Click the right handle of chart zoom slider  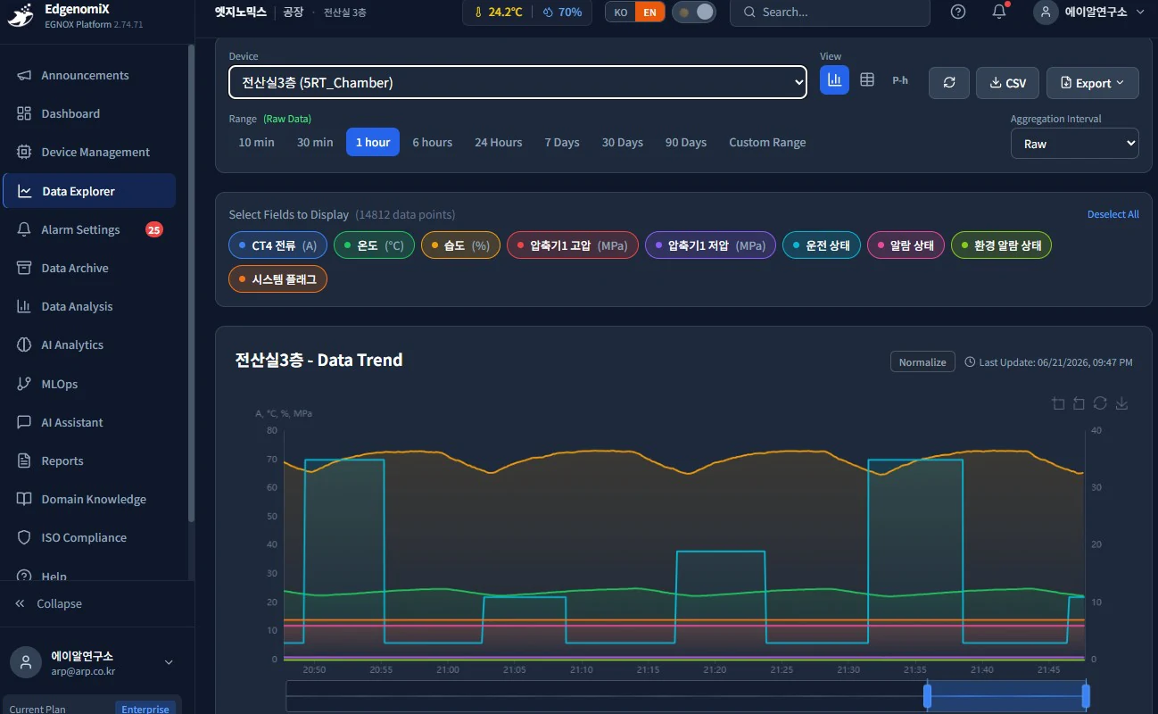[1086, 696]
